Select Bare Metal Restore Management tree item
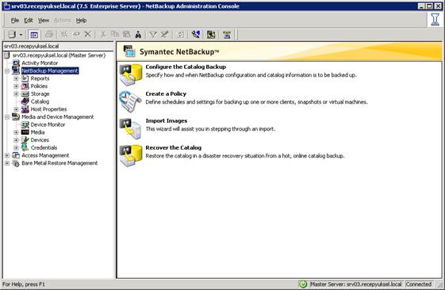The image size is (445, 290). click(59, 163)
